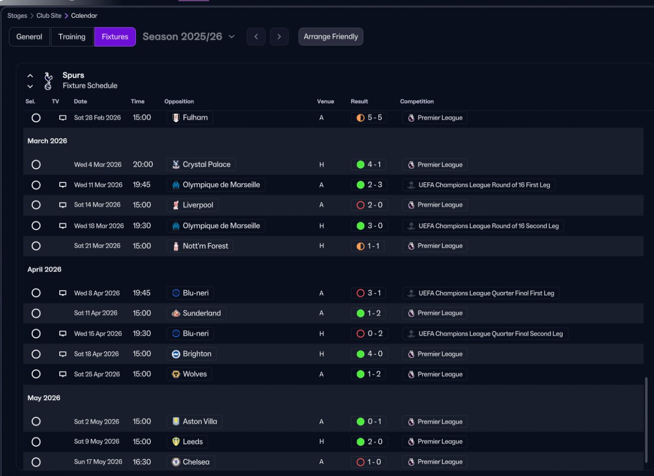Expand the Spurs schedule with down chevron
Image resolution: width=654 pixels, height=476 pixels.
click(x=30, y=86)
